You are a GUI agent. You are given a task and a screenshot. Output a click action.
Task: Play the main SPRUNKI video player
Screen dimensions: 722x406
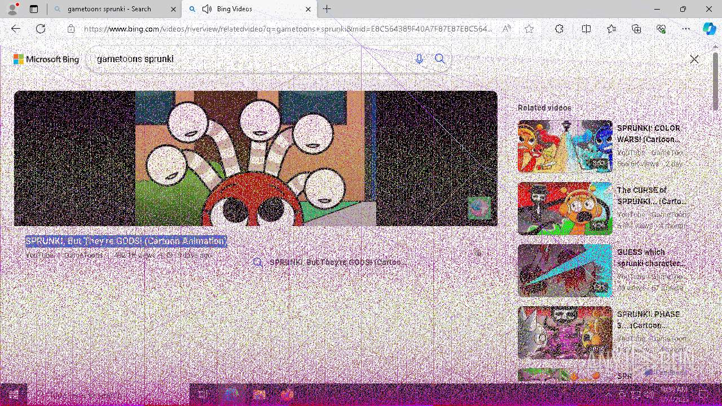click(256, 158)
